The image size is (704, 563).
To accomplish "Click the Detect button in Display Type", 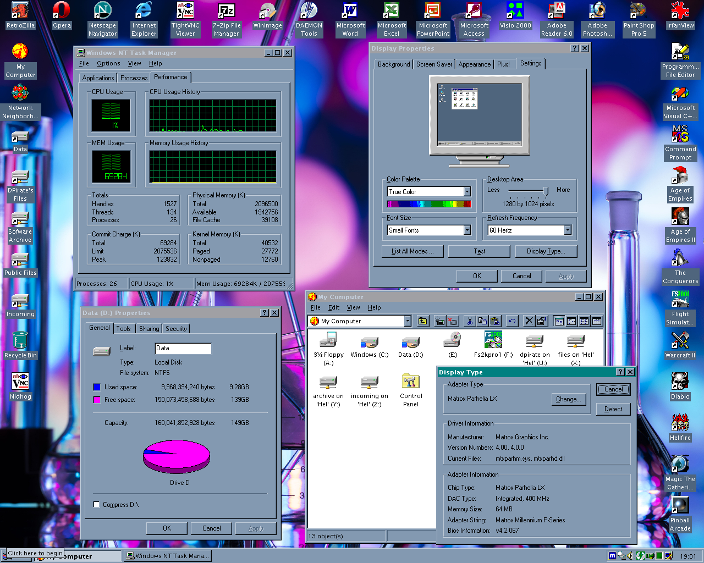I will tap(613, 409).
